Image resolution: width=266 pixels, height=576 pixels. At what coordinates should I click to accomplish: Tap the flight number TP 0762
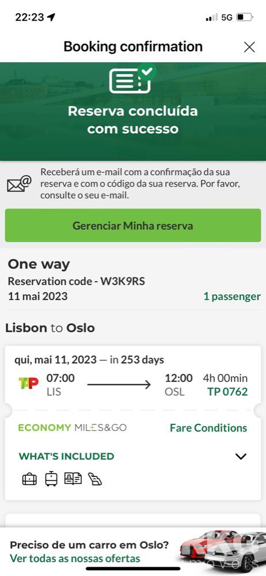point(227,392)
